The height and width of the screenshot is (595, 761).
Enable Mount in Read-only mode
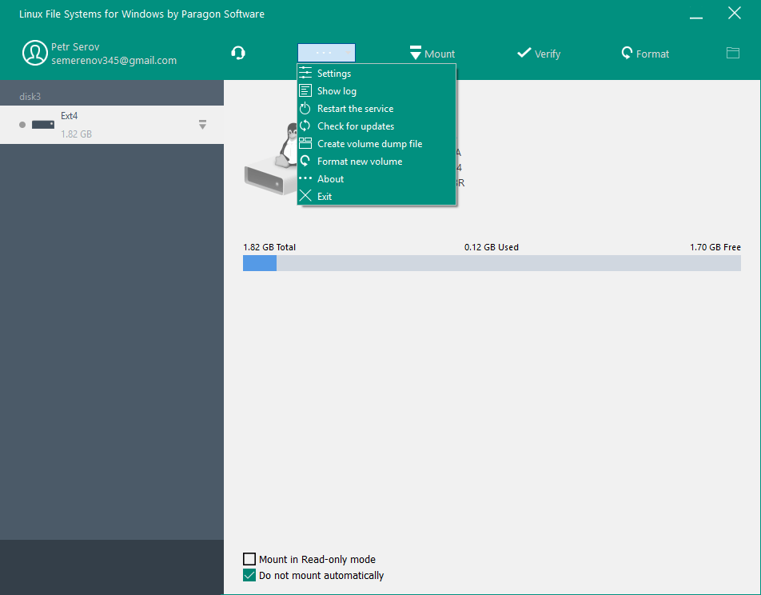[249, 559]
